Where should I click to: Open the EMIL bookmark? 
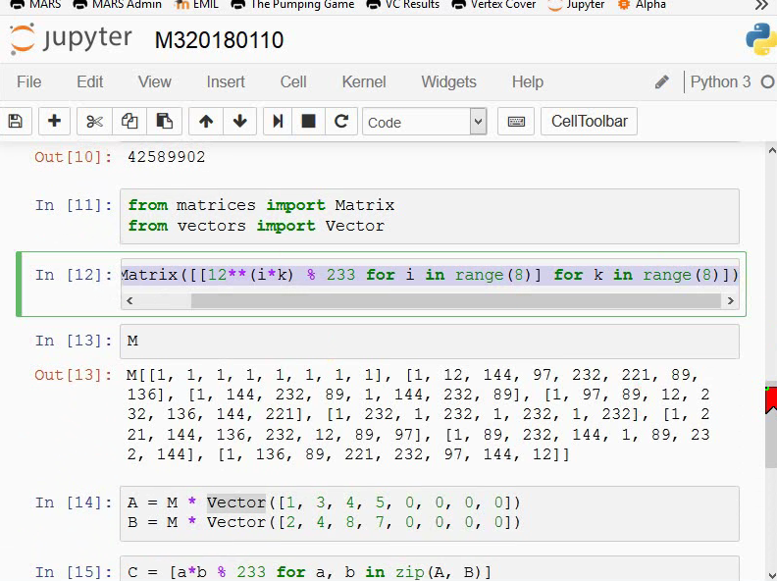(197, 5)
